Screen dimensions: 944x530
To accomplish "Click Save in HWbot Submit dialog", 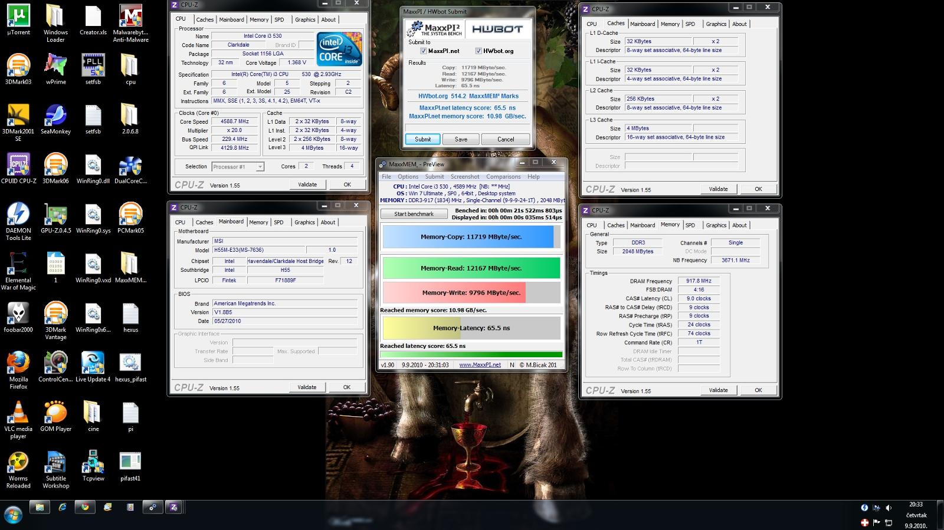I will [461, 140].
